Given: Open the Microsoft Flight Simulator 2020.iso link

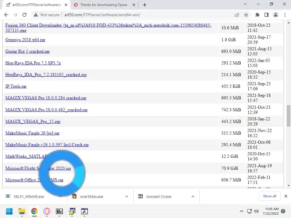Looking at the screenshot, I should click(38, 168).
